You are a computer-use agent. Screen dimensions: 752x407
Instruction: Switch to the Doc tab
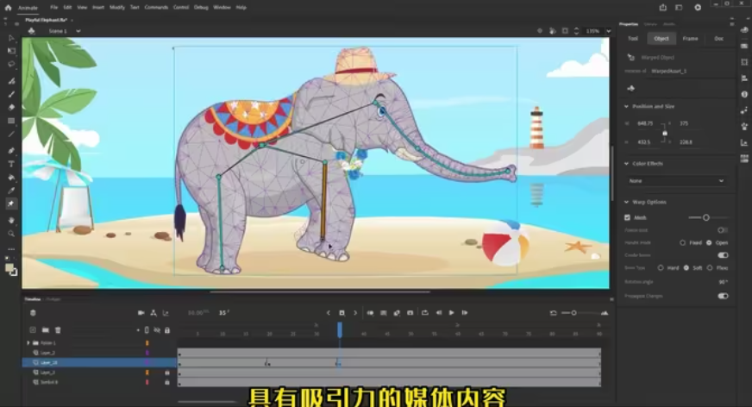click(718, 39)
